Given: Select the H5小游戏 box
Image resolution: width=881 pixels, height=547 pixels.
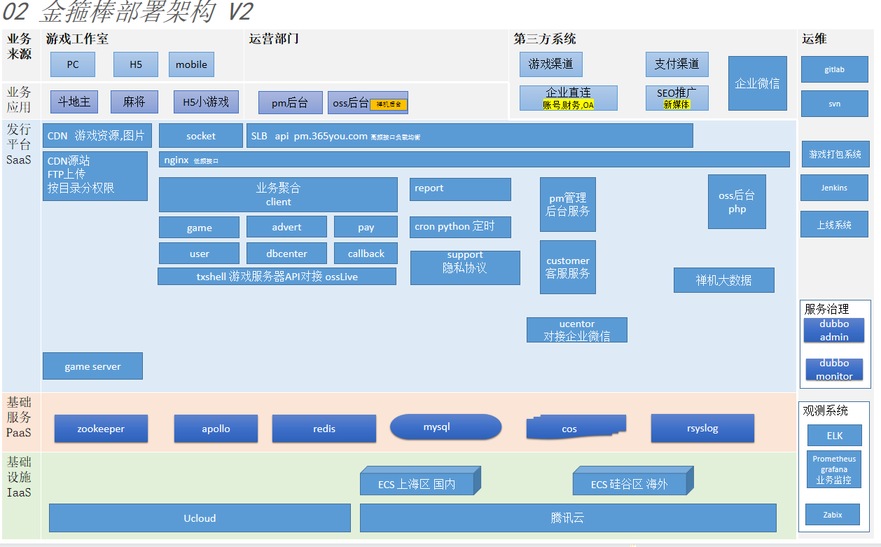Looking at the screenshot, I should tap(206, 102).
